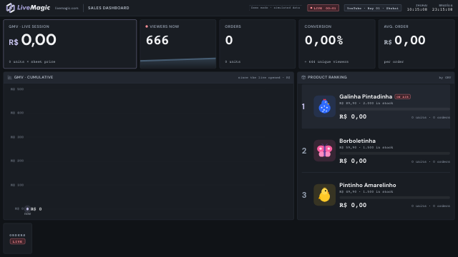Select the GMV Live Session card
The width and height of the screenshot is (458, 257).
coord(70,44)
